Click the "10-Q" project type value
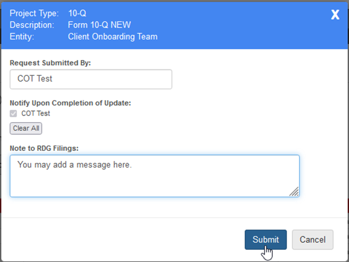The width and height of the screenshot is (349, 262). (77, 13)
